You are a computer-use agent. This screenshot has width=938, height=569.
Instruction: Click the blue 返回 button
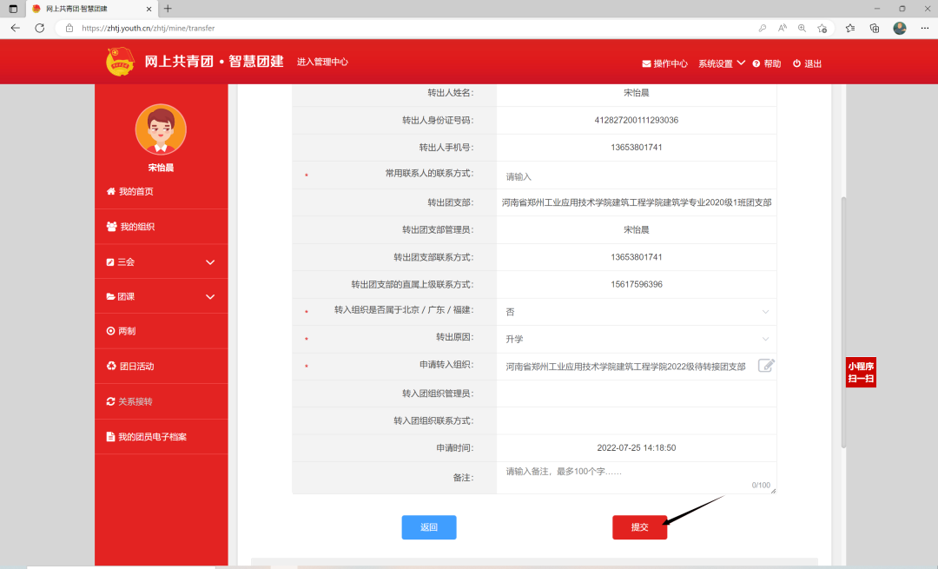coord(428,527)
